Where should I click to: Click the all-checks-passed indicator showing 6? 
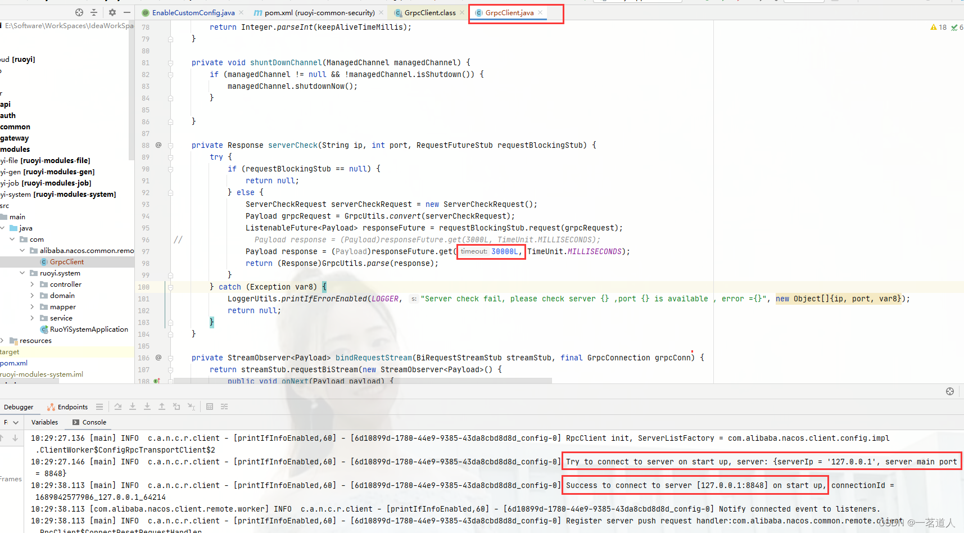(x=957, y=27)
